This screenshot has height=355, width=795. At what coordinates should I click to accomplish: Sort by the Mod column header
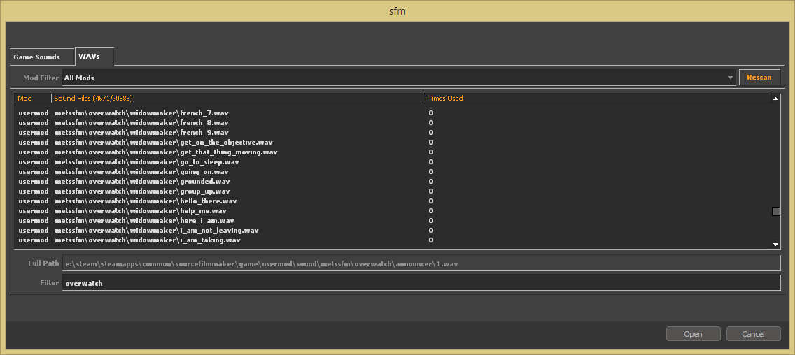click(32, 99)
